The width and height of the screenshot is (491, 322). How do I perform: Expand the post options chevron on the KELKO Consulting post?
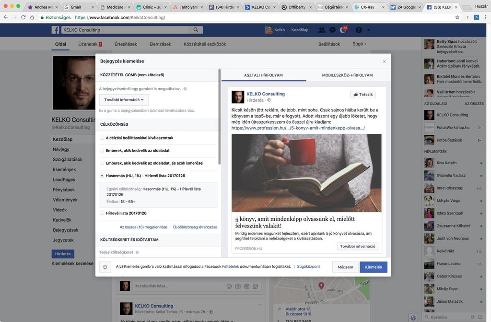[259, 305]
